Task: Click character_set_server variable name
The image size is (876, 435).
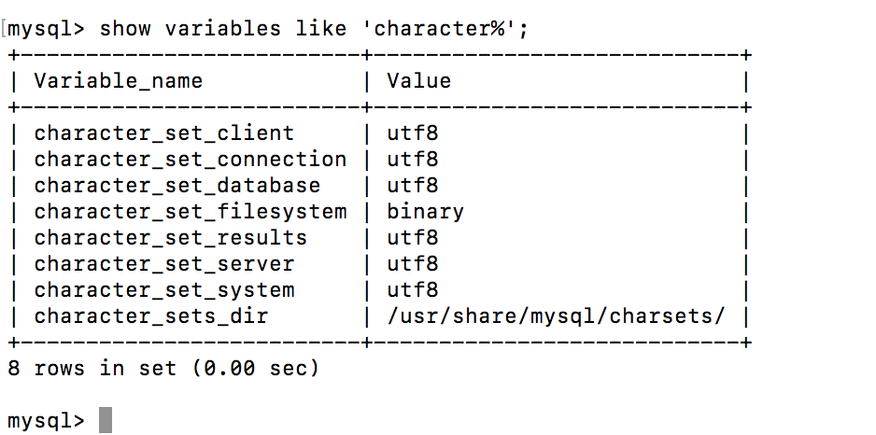Action: [x=163, y=264]
